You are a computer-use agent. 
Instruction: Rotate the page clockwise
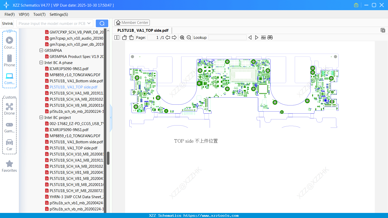tap(131, 38)
